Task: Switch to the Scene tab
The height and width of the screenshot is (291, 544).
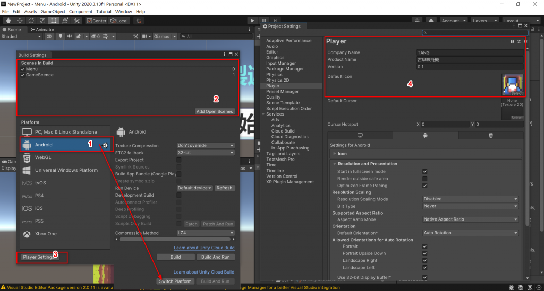Action: pos(12,29)
